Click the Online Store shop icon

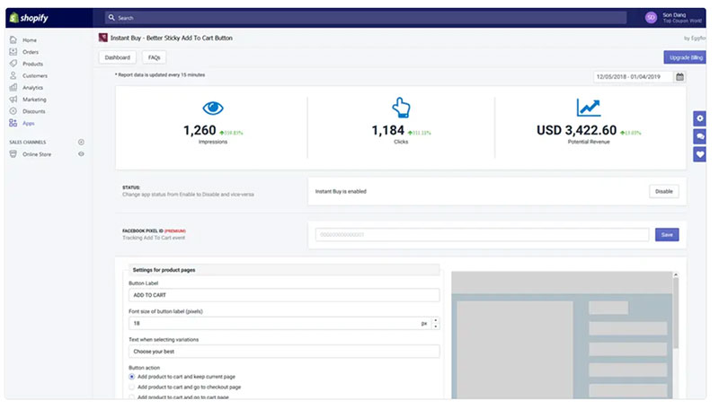click(x=13, y=154)
